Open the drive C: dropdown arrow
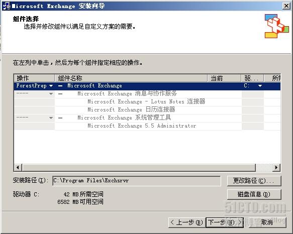Viewport: 293px width, 234px height. (260, 86)
